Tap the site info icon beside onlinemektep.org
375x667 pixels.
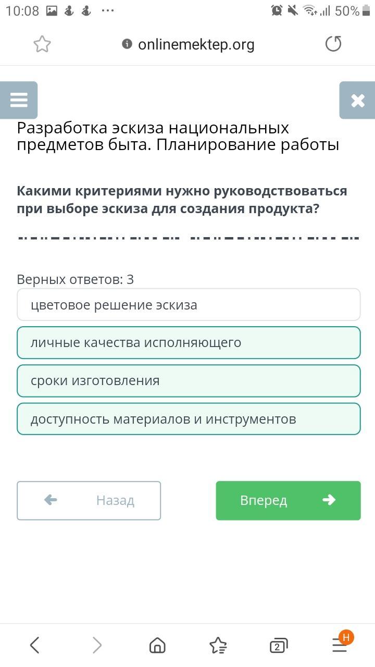[127, 44]
